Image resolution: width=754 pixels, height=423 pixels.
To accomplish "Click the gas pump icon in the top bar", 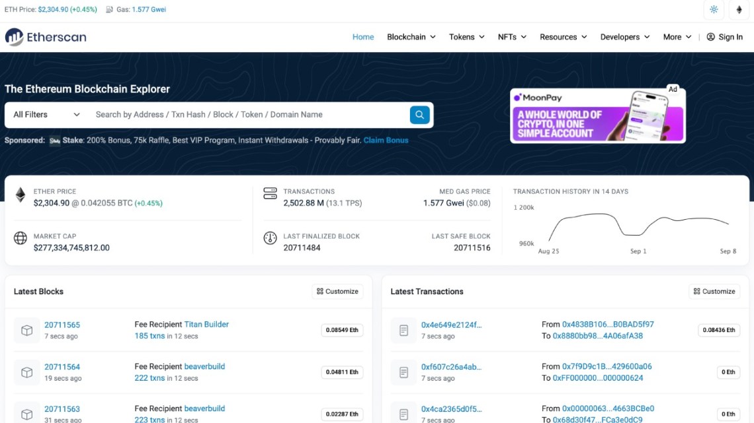I will pos(110,10).
